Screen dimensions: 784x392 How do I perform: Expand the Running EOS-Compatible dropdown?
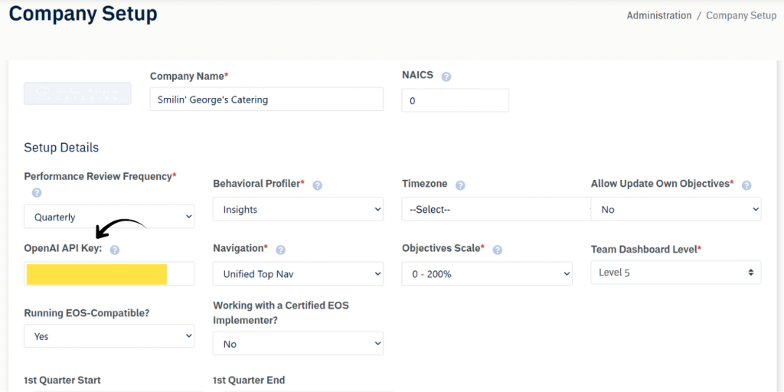pos(109,336)
